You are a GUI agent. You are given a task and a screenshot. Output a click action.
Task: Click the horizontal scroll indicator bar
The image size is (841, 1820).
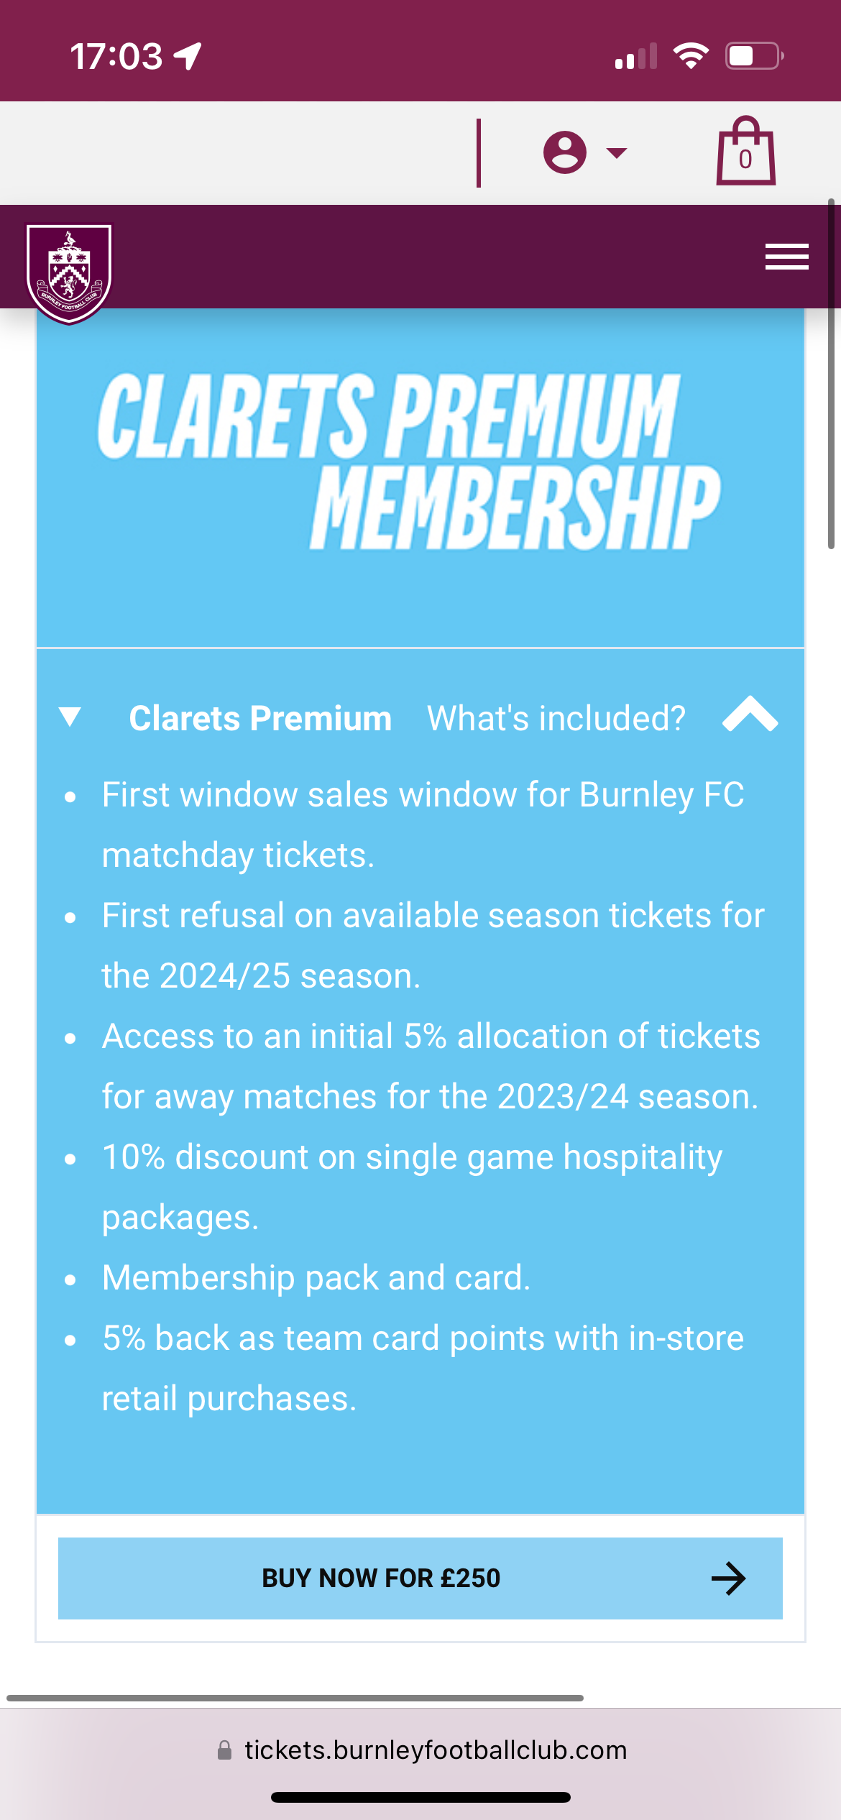pos(295,1699)
